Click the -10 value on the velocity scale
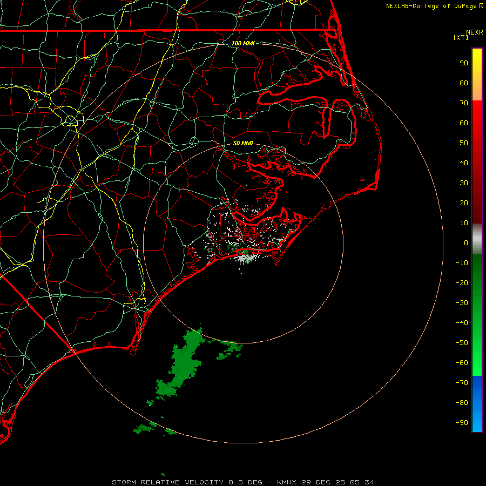The width and height of the screenshot is (486, 486). tap(462, 263)
